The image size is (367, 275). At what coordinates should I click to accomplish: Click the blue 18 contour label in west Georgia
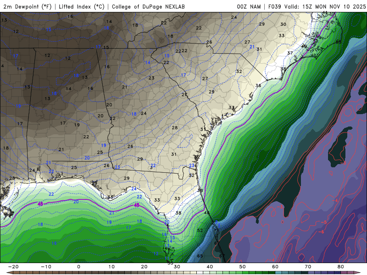click(133, 114)
